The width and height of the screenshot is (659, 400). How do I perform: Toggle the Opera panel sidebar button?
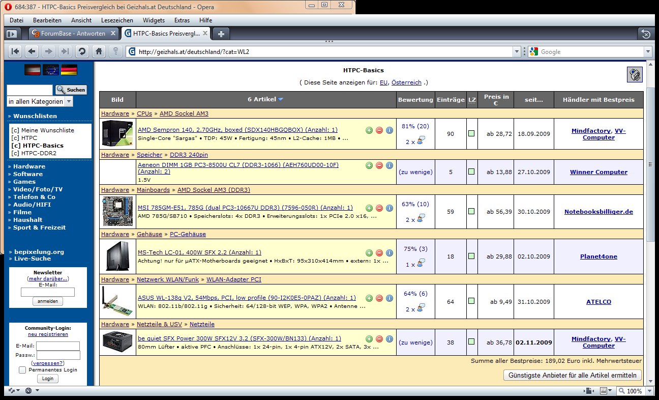click(12, 34)
